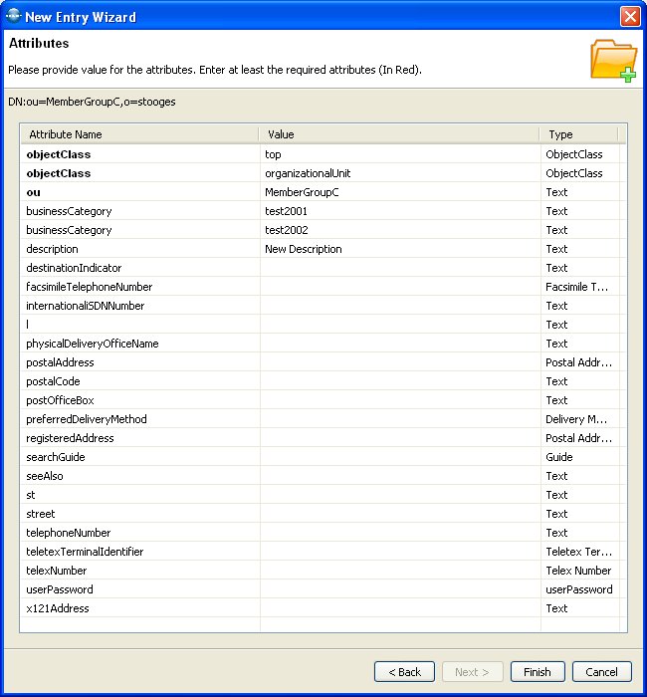This screenshot has height=697, width=647.
Task: Close the New Entry Wizard dialog
Action: pyautogui.click(x=629, y=16)
